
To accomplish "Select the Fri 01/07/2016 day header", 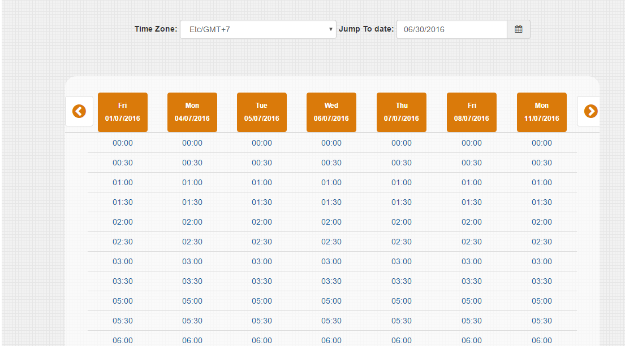I will click(122, 112).
